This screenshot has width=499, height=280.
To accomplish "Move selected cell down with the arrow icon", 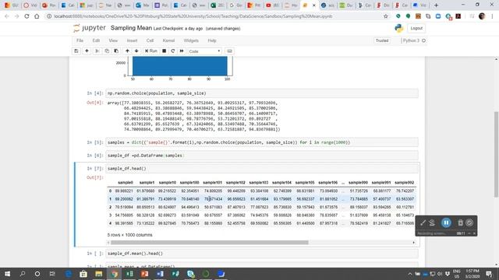I will coord(136,51).
